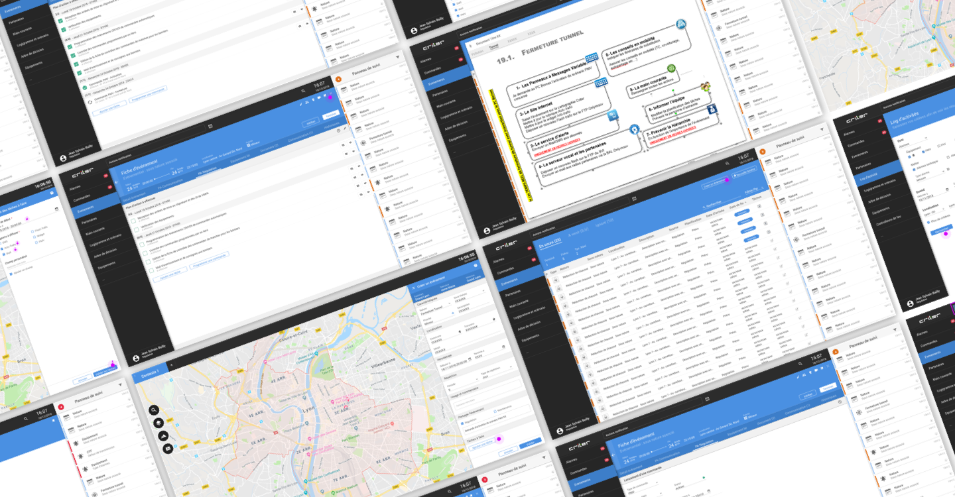Click the Nouvelle tâche button above the events table

(x=744, y=172)
